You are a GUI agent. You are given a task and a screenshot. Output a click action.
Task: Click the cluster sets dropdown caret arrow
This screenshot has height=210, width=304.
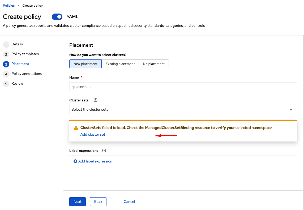(291, 109)
